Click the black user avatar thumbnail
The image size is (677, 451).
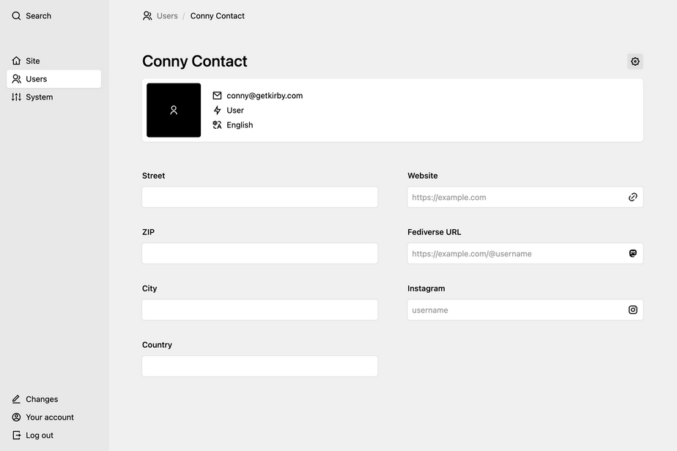coord(174,111)
